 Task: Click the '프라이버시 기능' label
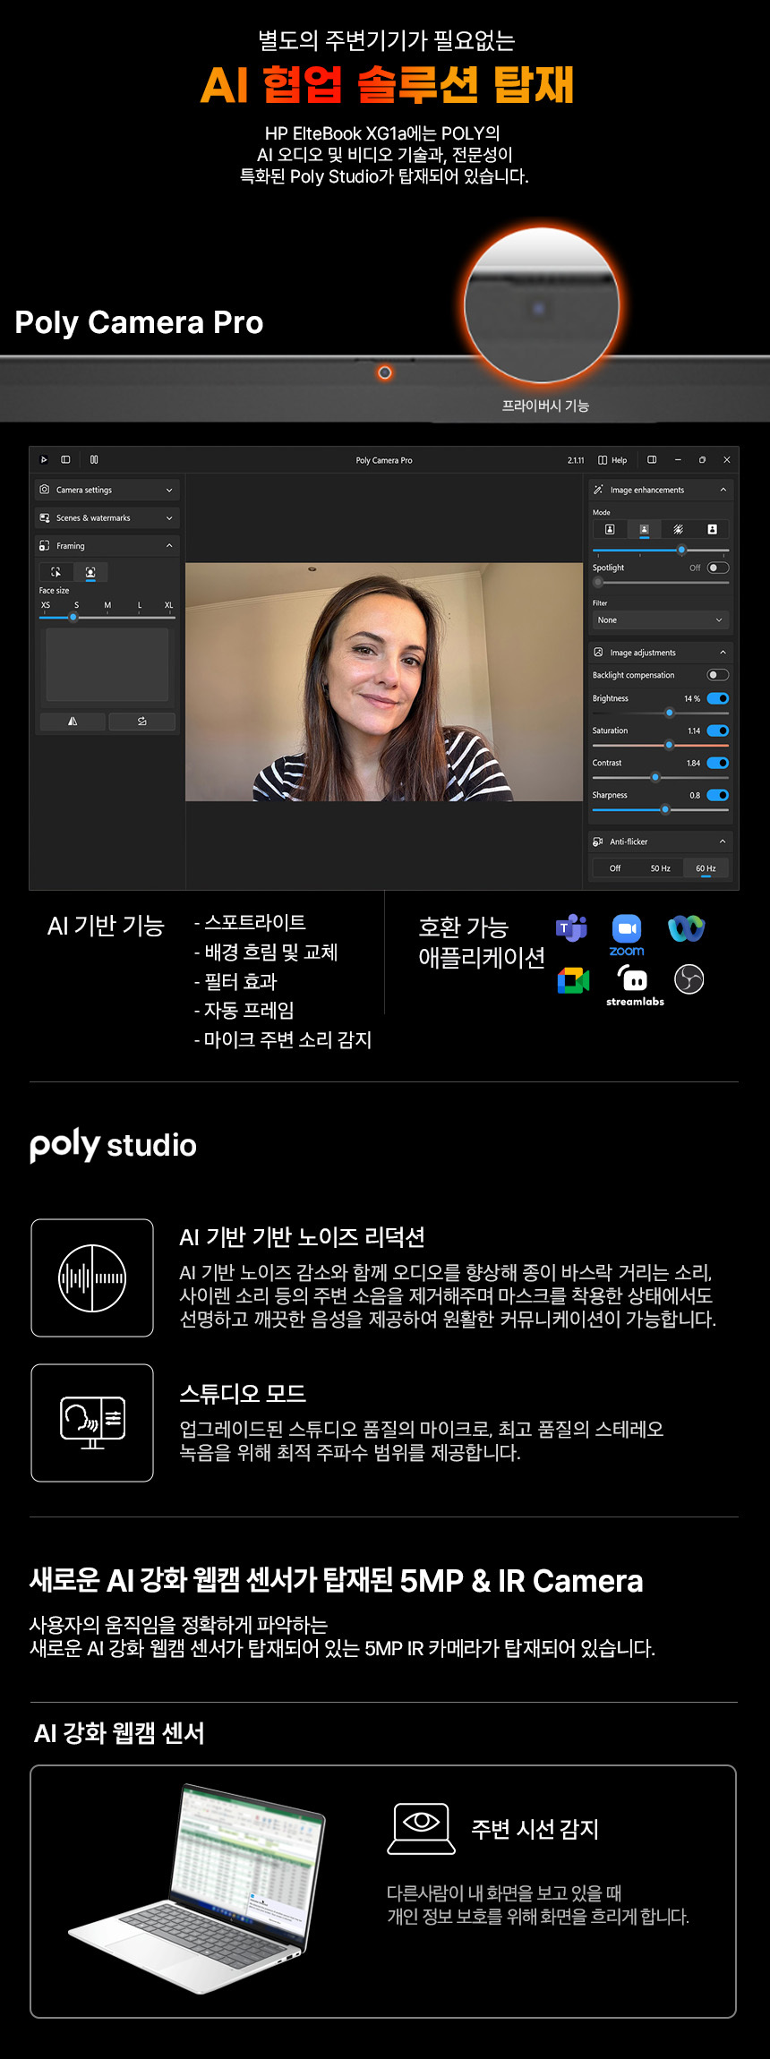pos(545,406)
